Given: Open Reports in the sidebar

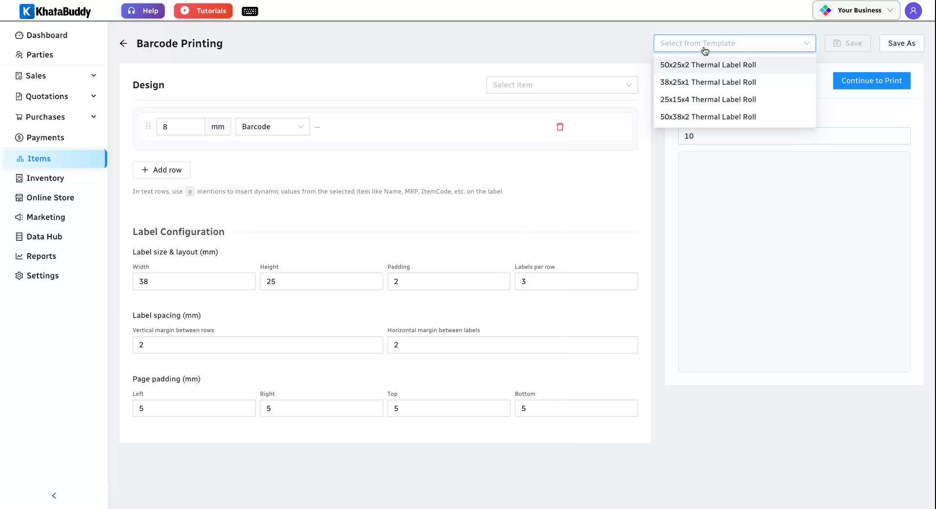Looking at the screenshot, I should pos(54,256).
